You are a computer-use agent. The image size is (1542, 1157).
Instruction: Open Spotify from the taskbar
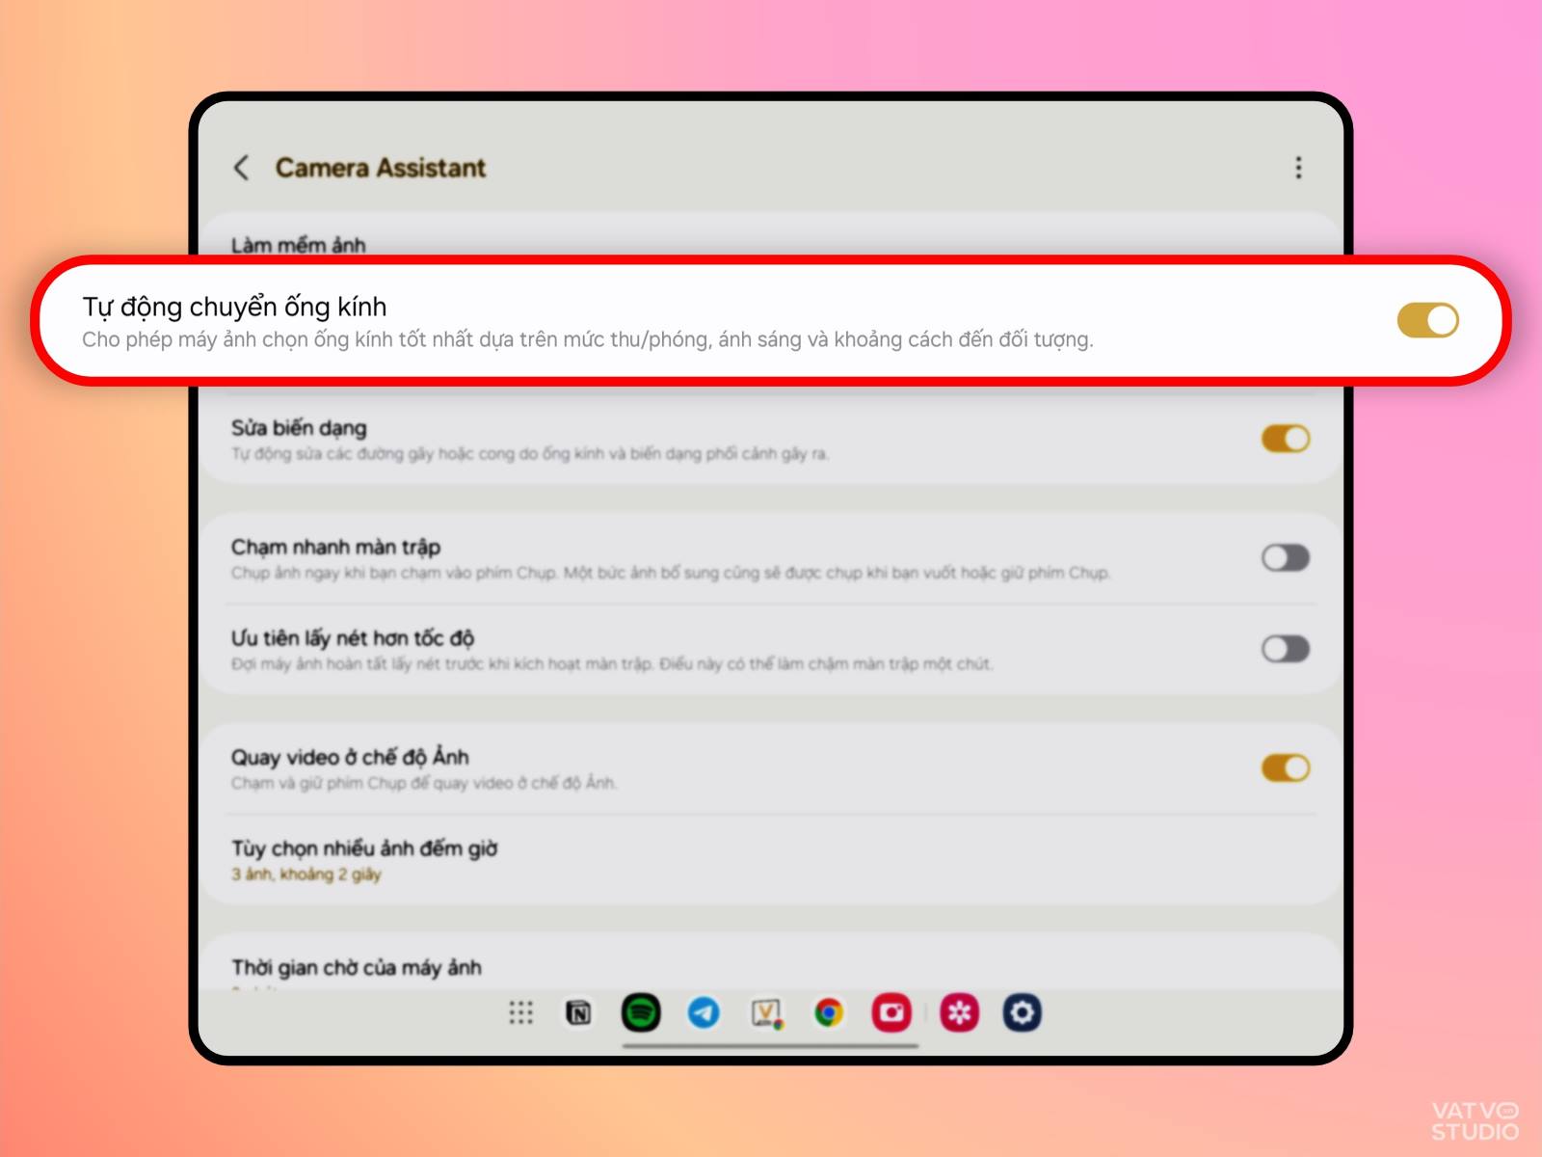pyautogui.click(x=641, y=1012)
